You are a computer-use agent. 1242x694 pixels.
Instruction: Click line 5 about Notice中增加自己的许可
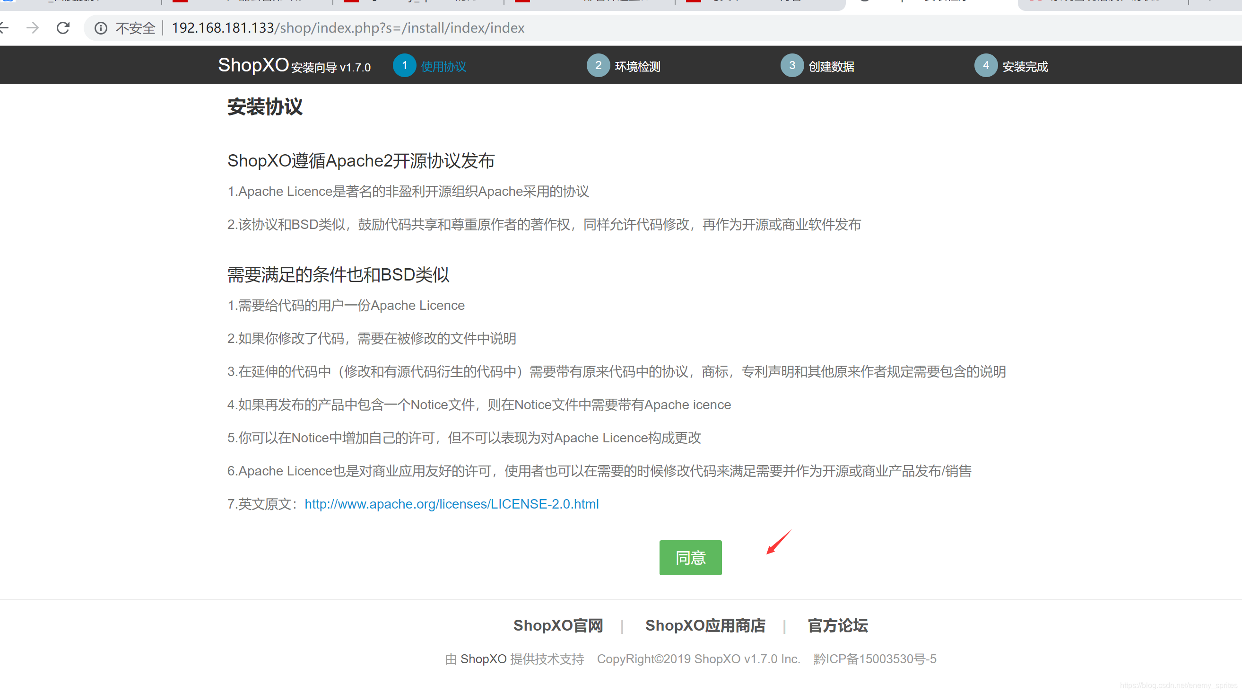point(464,438)
